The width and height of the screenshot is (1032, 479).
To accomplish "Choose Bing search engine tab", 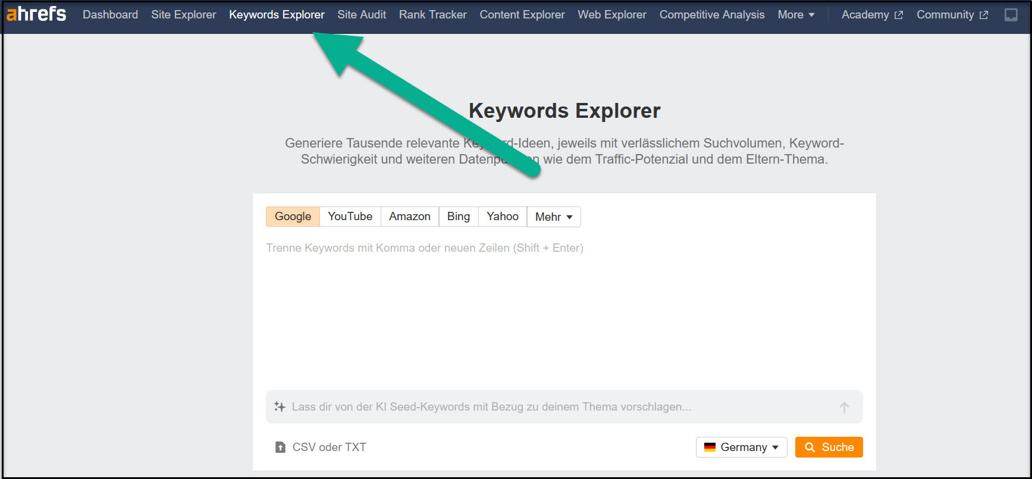I will click(458, 217).
